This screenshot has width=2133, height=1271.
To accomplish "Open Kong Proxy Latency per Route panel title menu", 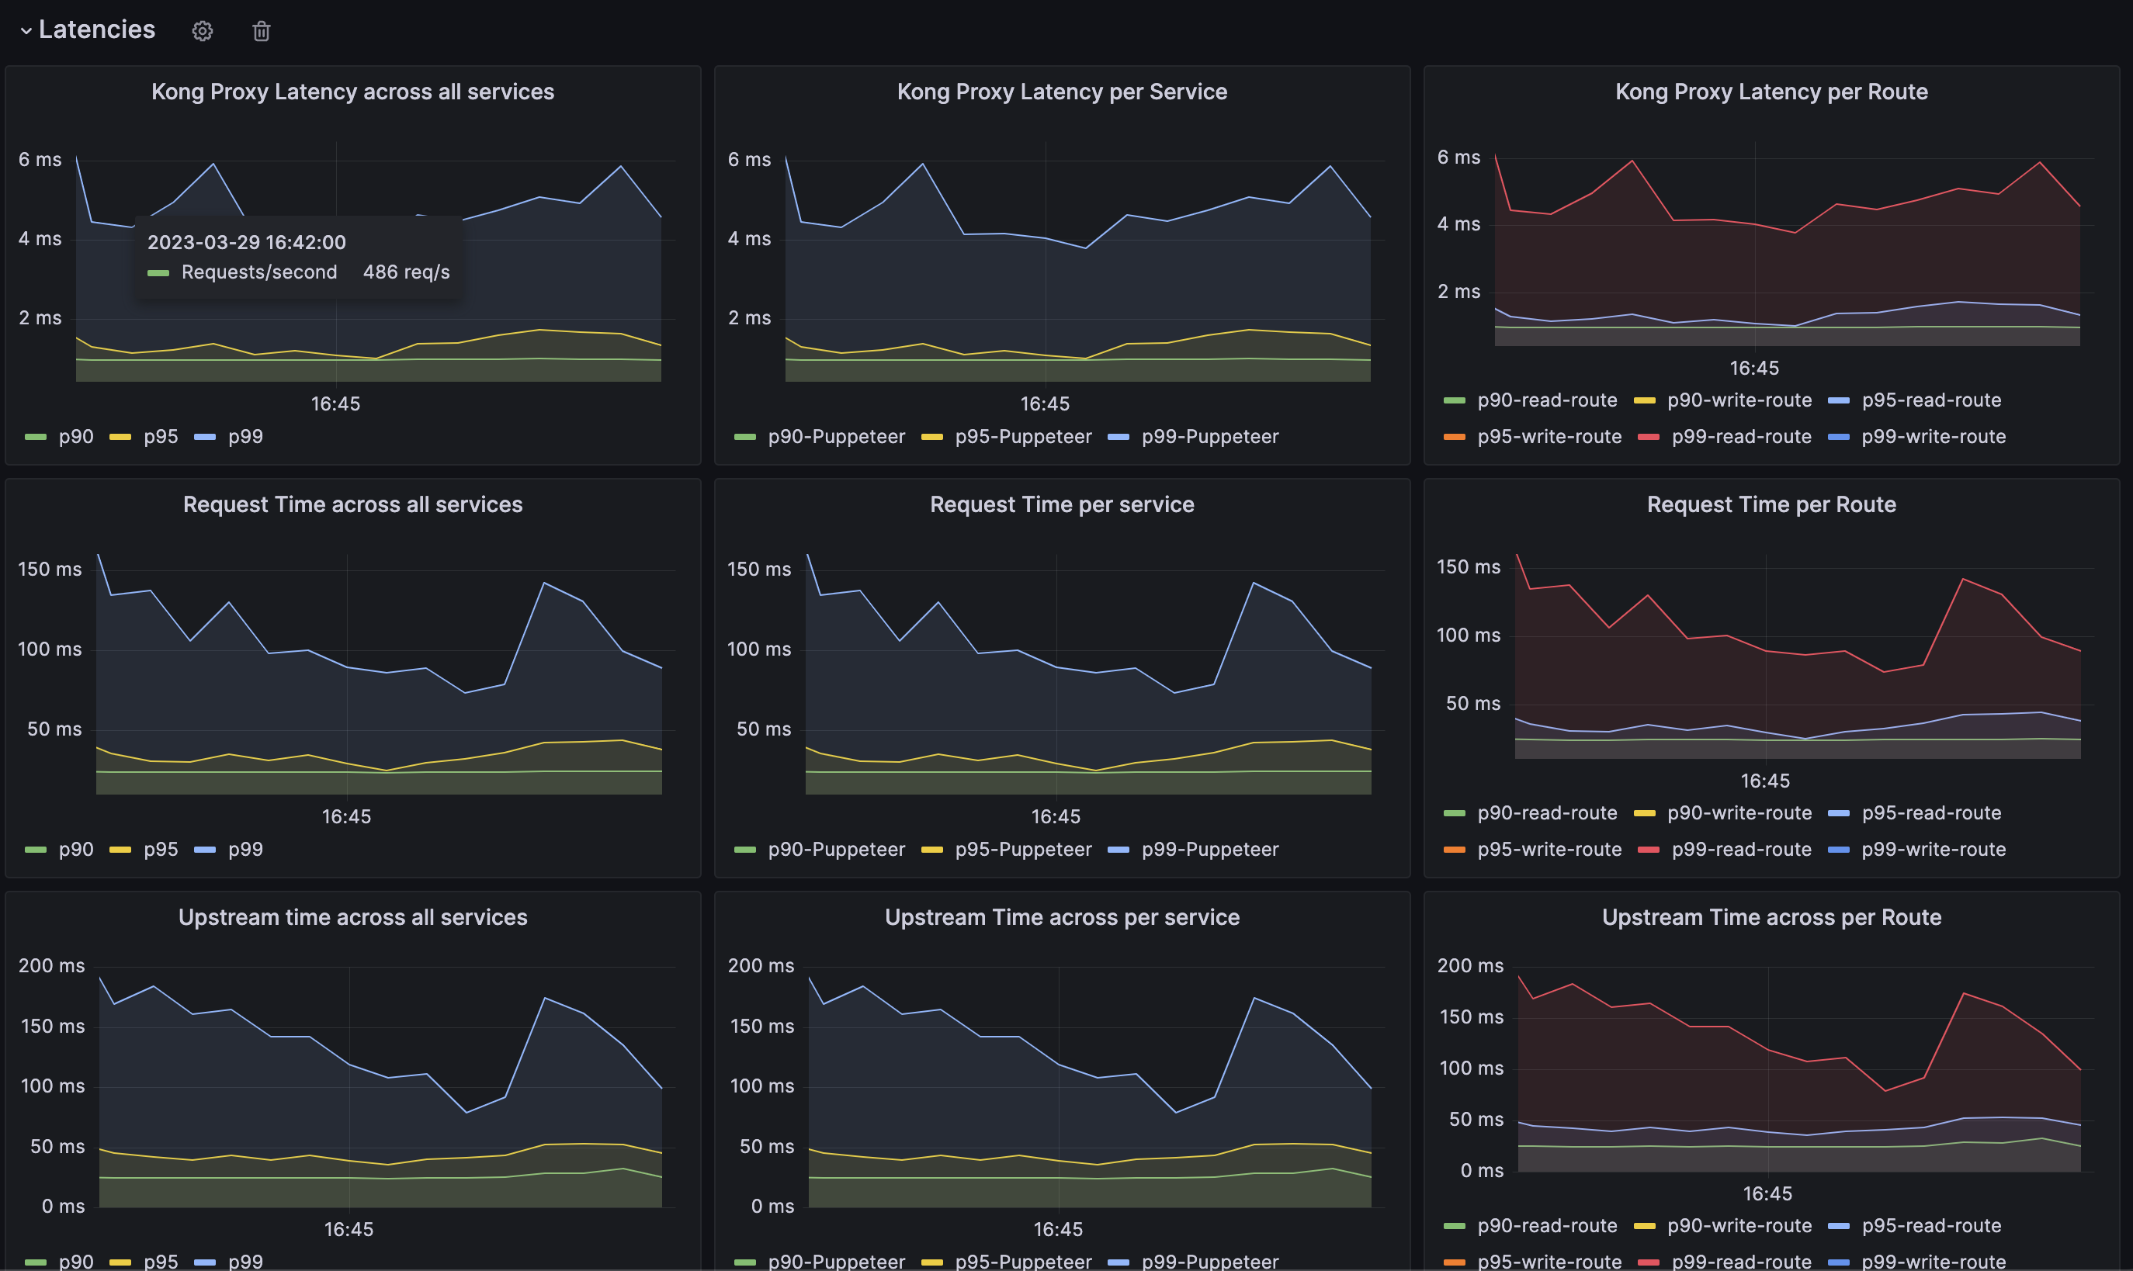I will point(1771,92).
